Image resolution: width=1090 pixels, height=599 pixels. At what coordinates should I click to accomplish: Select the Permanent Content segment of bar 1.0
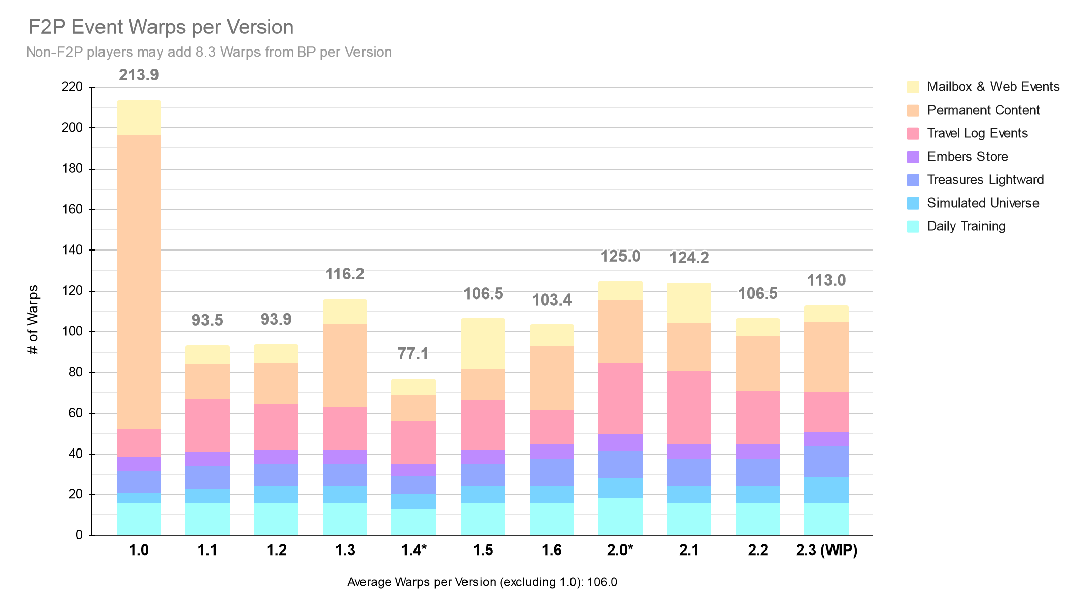click(x=139, y=282)
